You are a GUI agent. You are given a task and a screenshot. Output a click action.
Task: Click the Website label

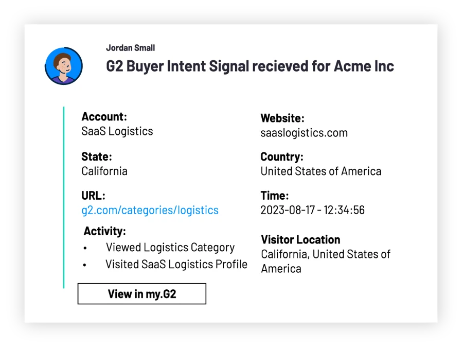pos(282,118)
